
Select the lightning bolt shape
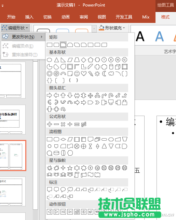pyautogui.click(x=91, y=74)
